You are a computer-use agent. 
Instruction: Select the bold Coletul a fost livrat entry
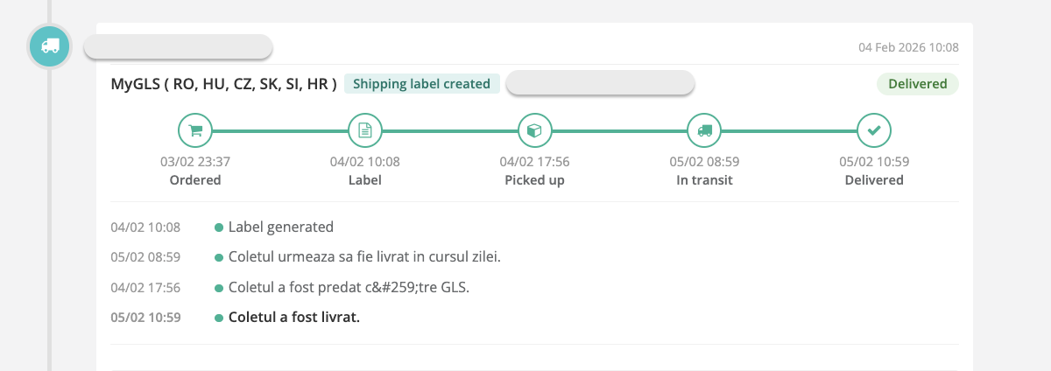click(293, 318)
